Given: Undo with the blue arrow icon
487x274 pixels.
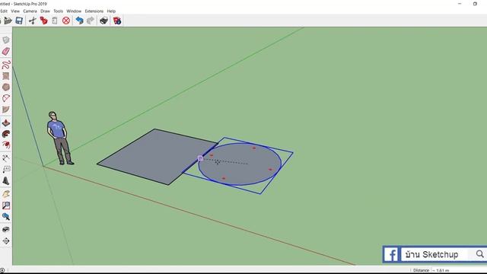Looking at the screenshot, I should (79, 21).
